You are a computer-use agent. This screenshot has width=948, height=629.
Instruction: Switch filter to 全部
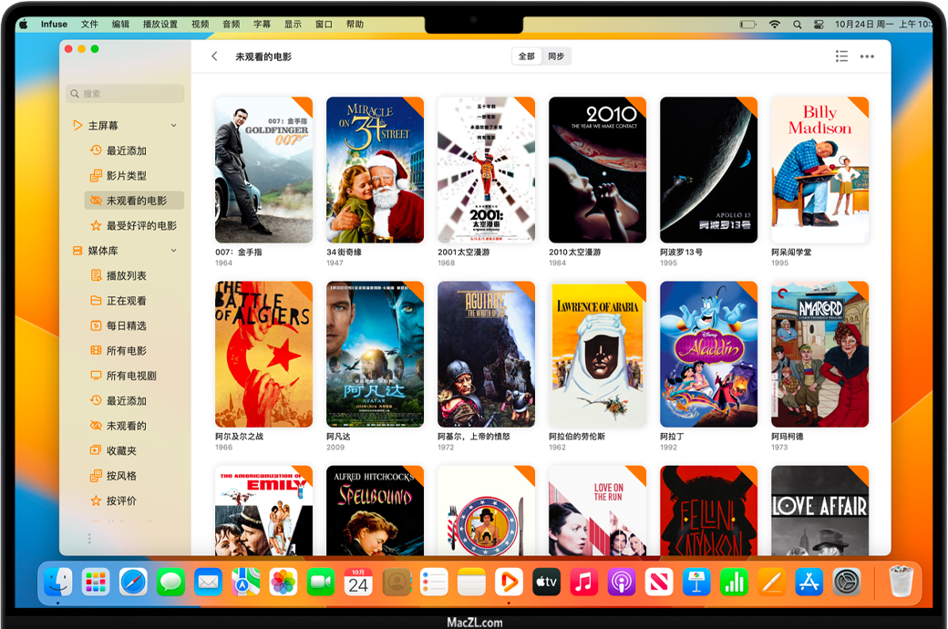(x=527, y=57)
